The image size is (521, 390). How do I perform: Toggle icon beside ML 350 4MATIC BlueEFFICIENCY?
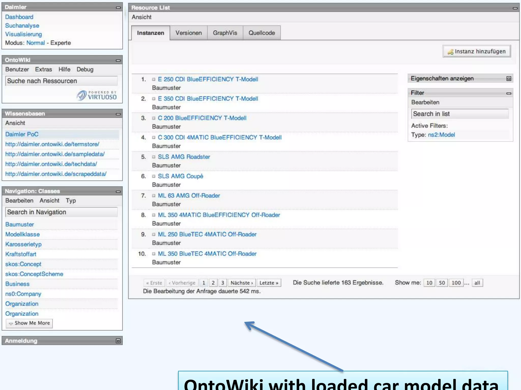coord(154,215)
